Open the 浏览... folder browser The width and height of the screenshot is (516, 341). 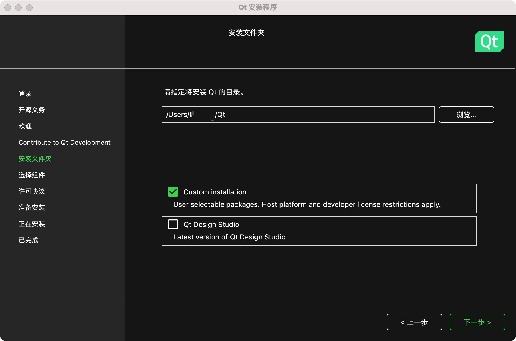pos(466,115)
